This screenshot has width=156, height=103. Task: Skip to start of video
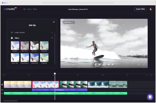(x=95, y=65)
